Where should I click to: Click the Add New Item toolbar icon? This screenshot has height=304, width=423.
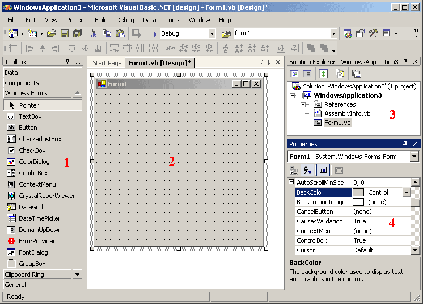33,33
